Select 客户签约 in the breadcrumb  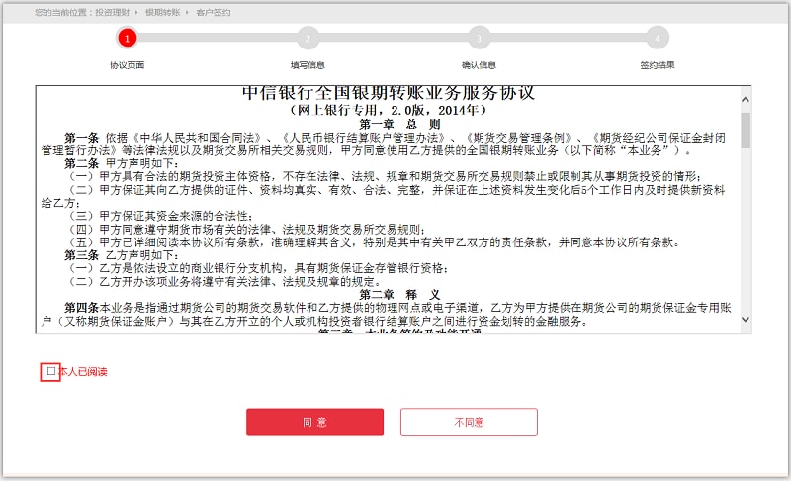click(x=213, y=12)
